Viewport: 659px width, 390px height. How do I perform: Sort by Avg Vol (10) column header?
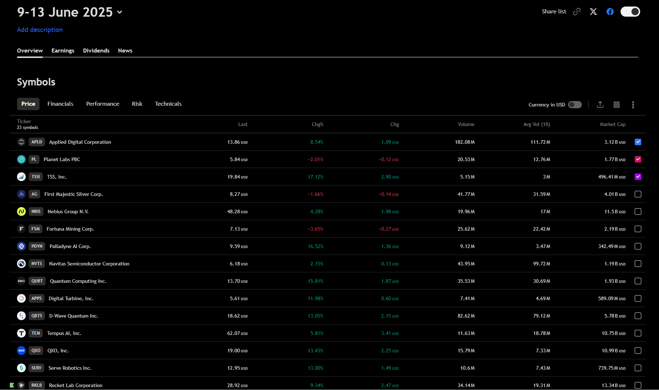click(x=537, y=124)
